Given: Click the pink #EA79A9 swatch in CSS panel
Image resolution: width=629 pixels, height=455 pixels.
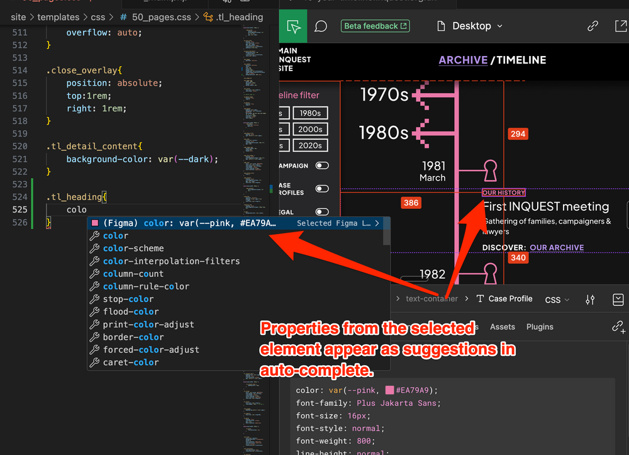Looking at the screenshot, I should click(391, 390).
